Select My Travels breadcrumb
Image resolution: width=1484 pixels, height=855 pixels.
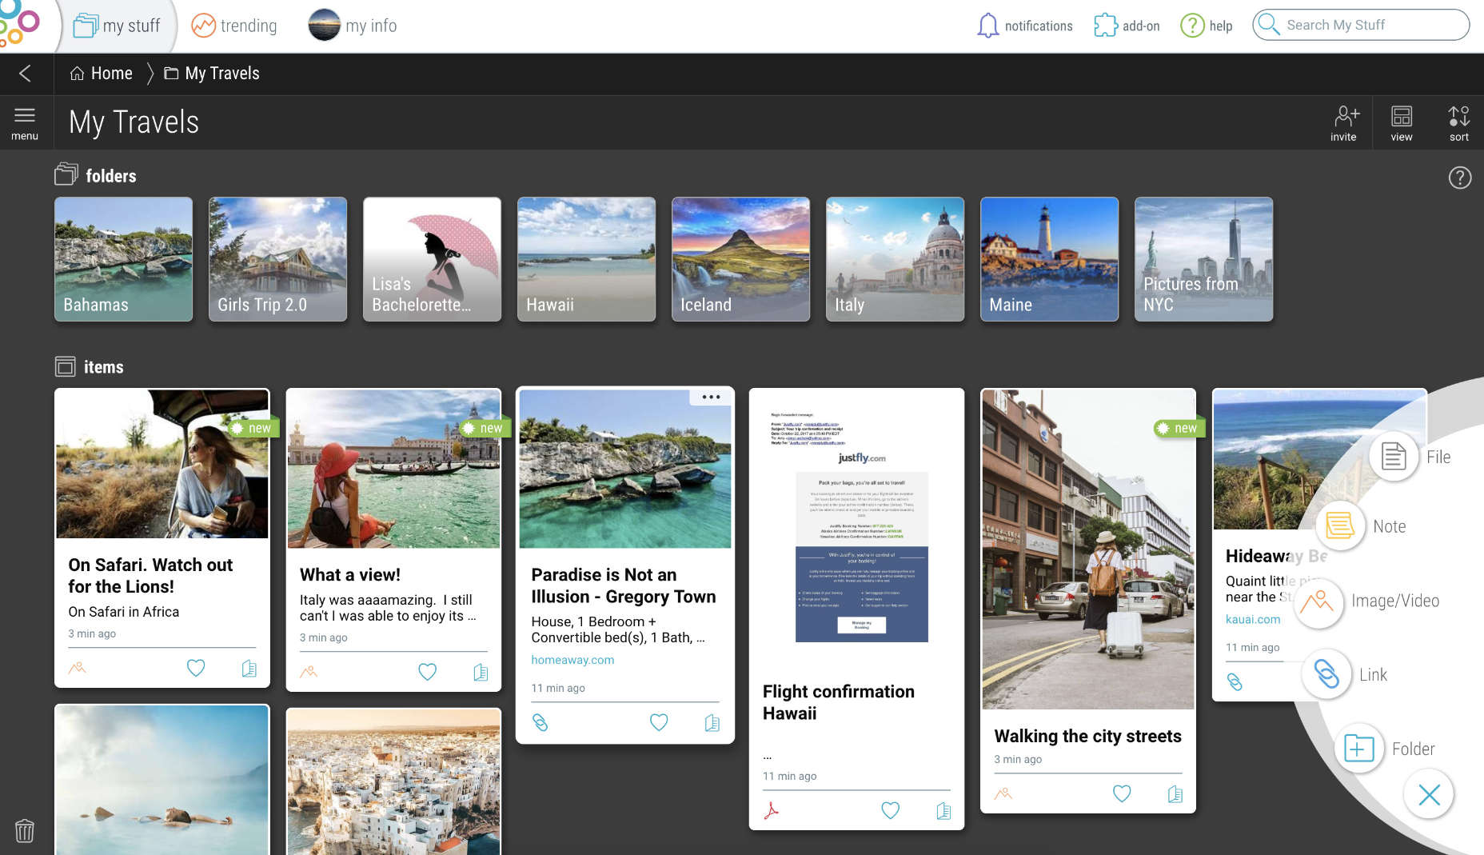click(212, 74)
